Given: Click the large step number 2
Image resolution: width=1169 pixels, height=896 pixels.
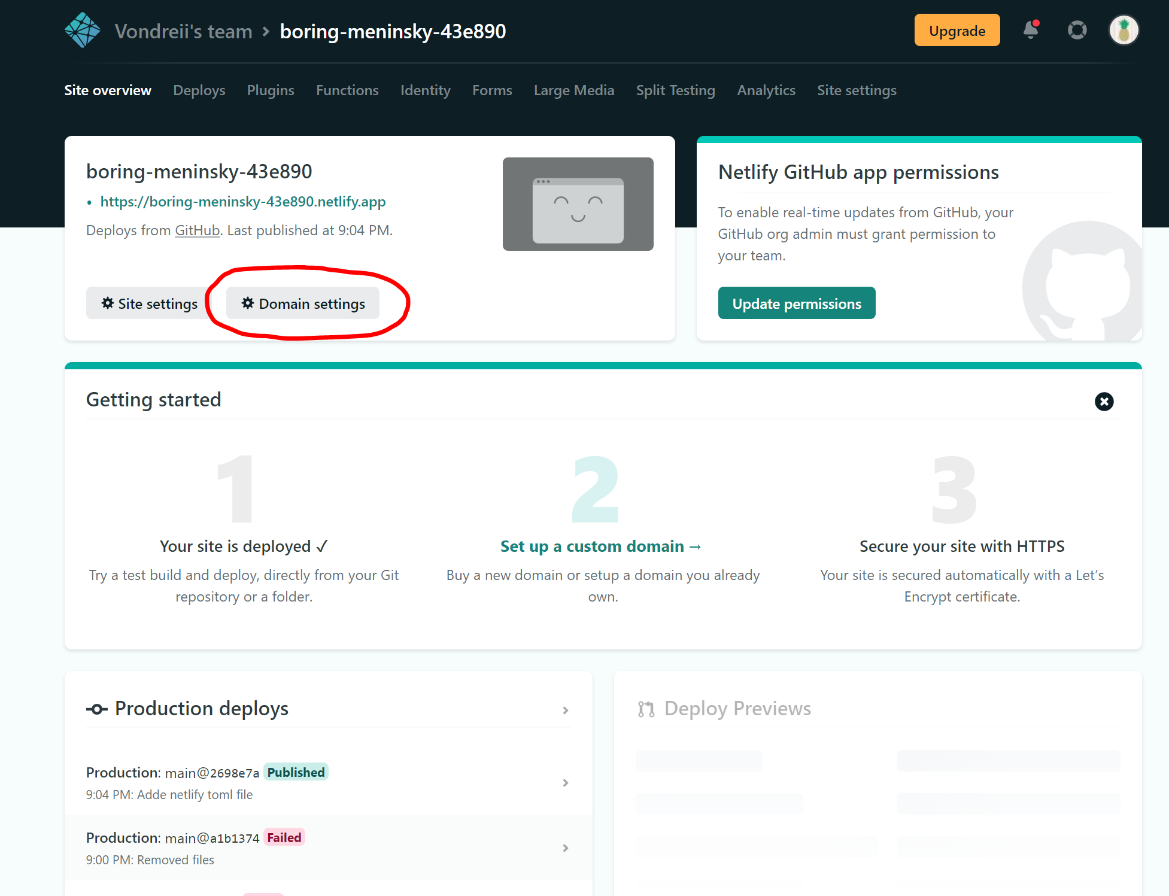Looking at the screenshot, I should [x=595, y=489].
